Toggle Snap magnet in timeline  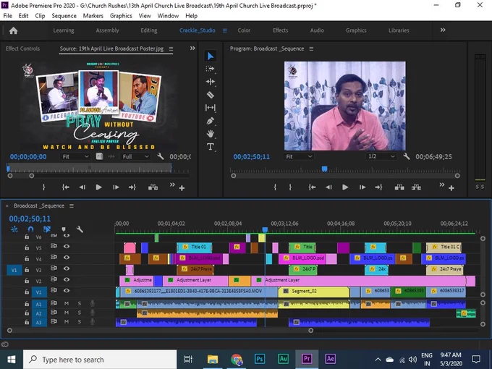30,229
